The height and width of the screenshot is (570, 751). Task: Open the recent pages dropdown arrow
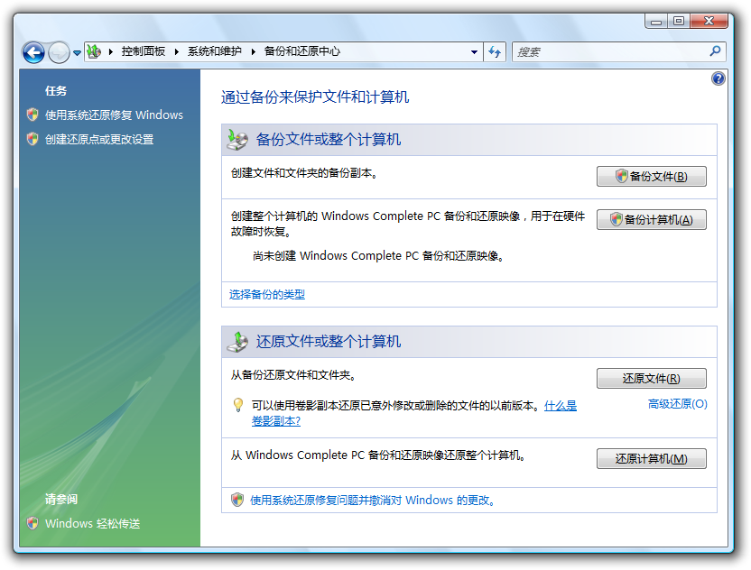point(77,53)
